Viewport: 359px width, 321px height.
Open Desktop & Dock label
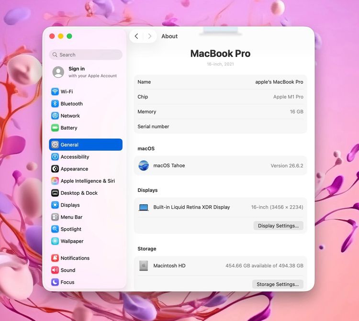pyautogui.click(x=79, y=193)
